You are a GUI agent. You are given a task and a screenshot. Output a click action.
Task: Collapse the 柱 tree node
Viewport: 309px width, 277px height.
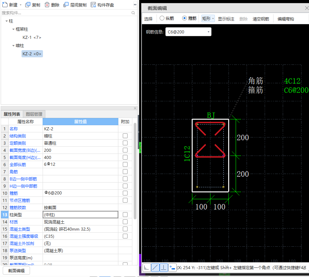(x=6, y=21)
